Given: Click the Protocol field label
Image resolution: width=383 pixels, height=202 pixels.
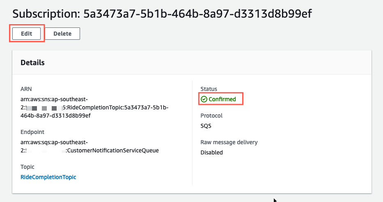Looking at the screenshot, I should [x=211, y=116].
